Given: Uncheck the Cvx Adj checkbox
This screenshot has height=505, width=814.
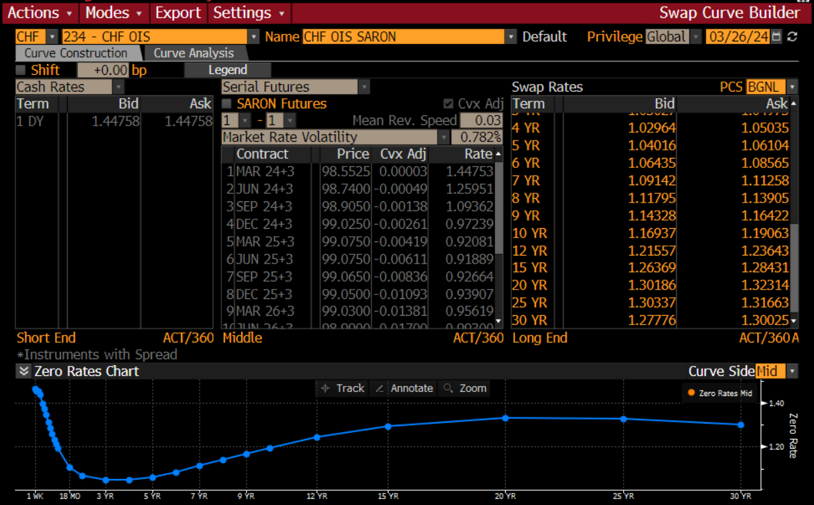Looking at the screenshot, I should pos(448,104).
